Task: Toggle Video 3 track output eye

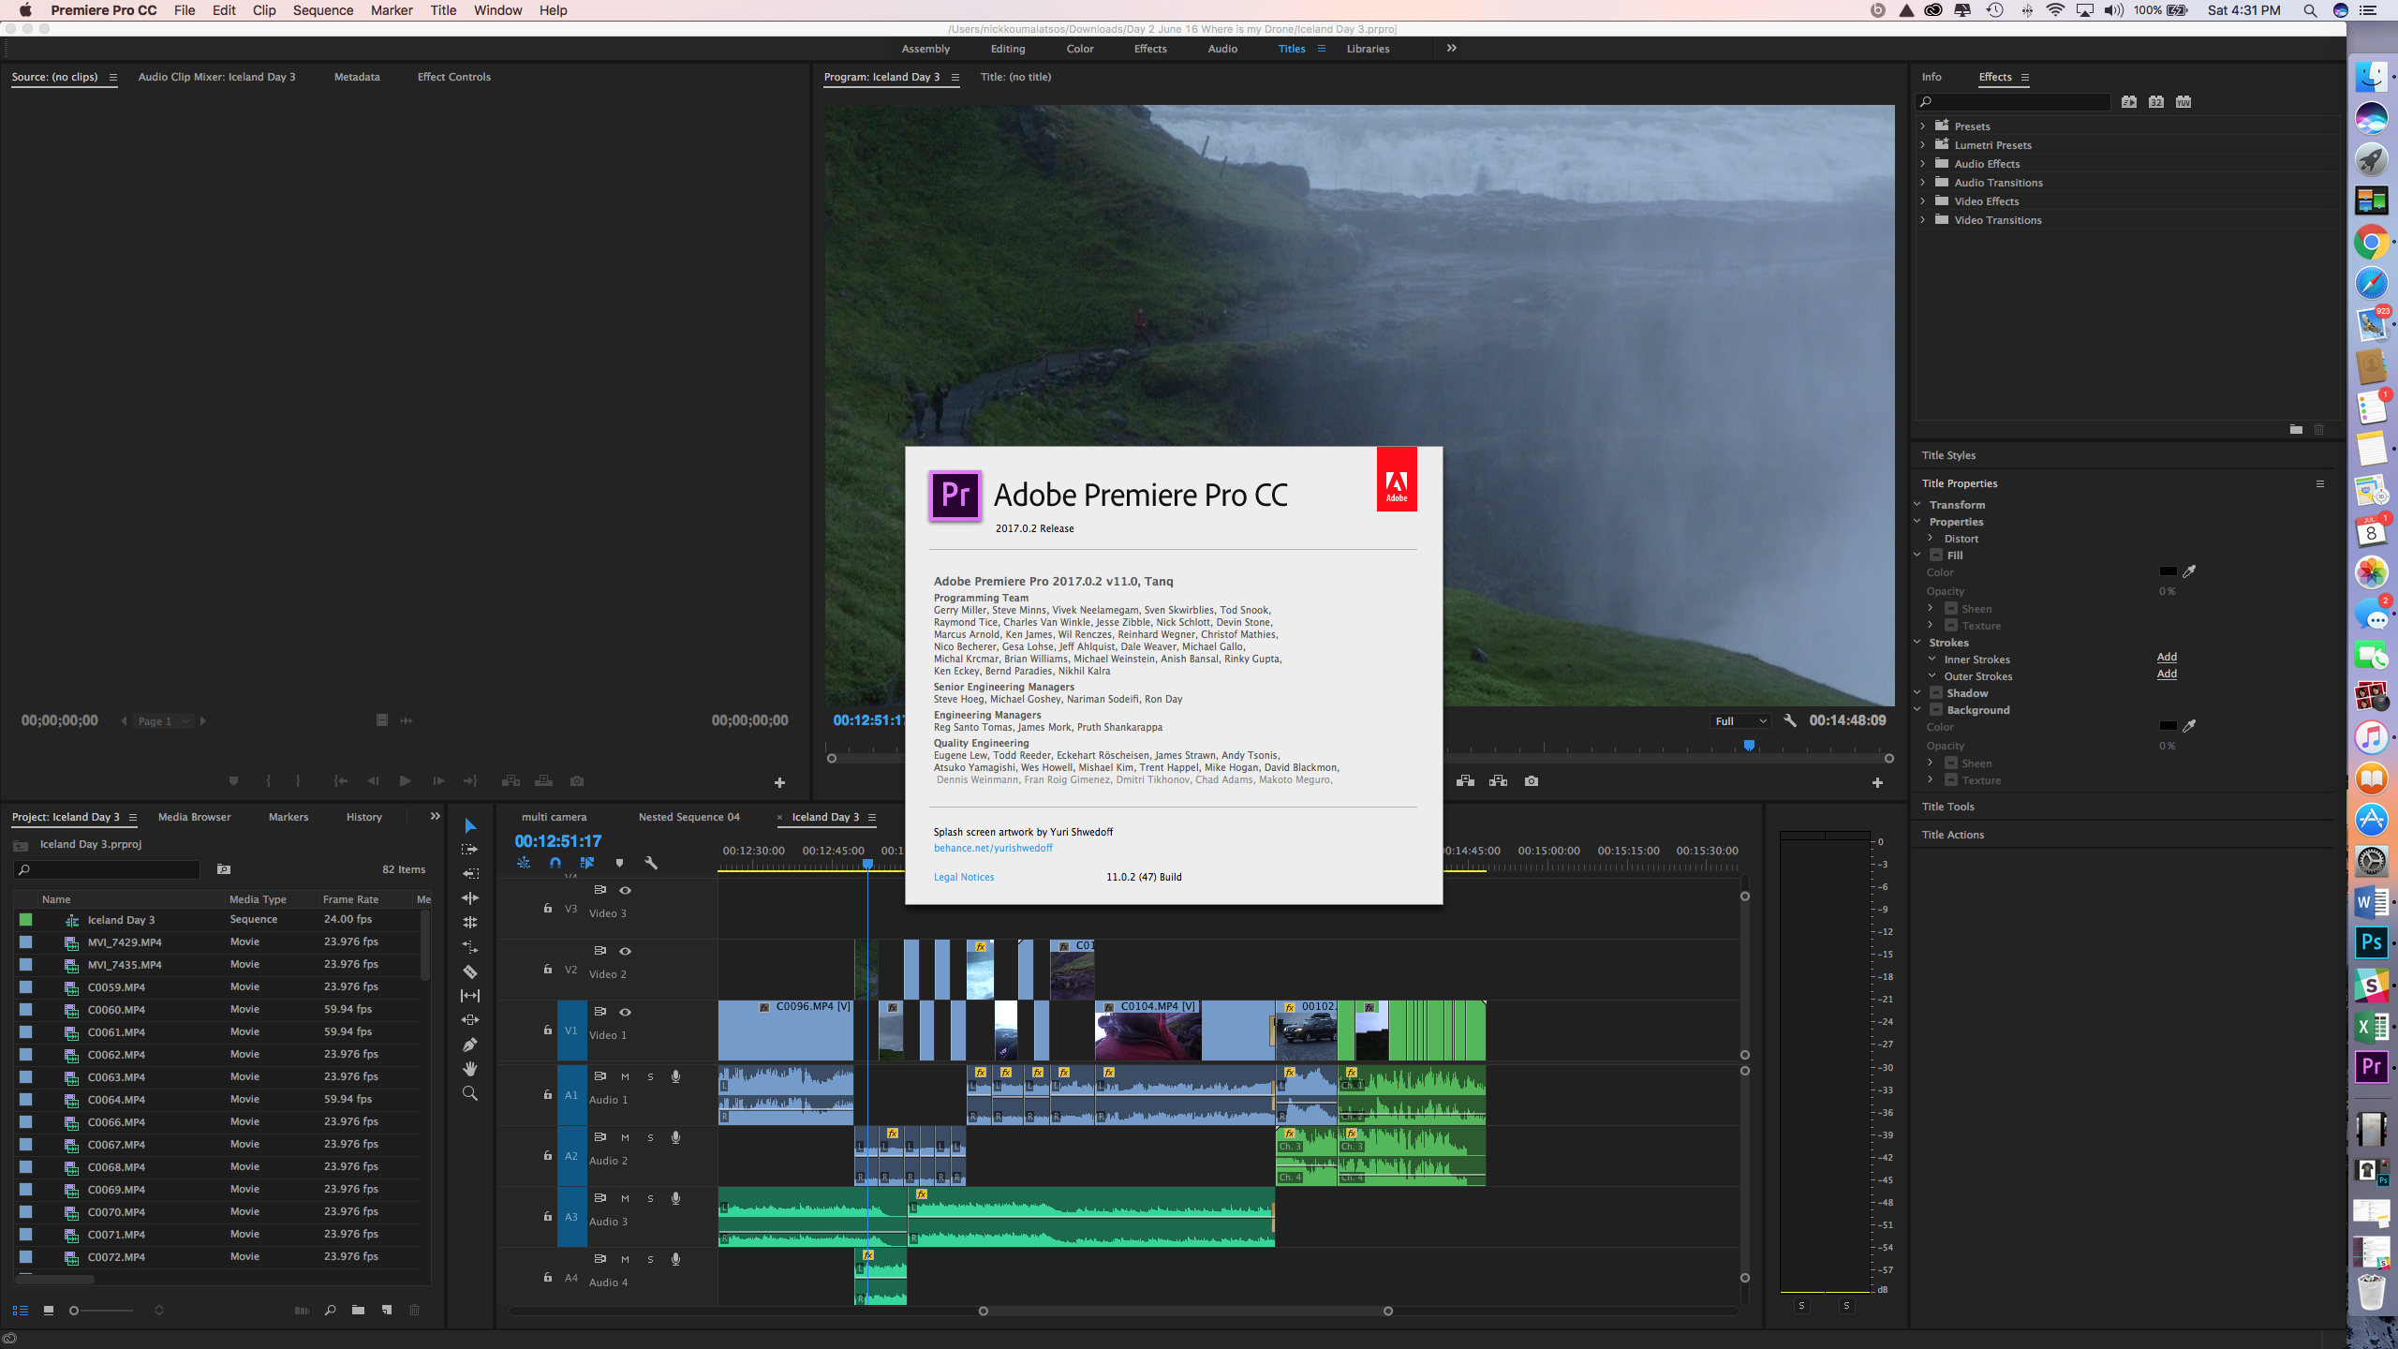Action: (625, 890)
